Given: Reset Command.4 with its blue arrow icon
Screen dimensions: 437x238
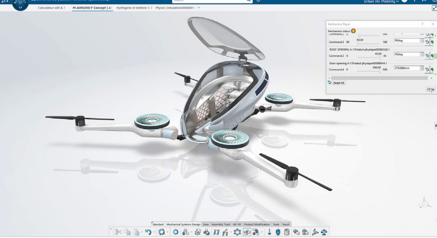Looking at the screenshot, I should click(x=427, y=70).
